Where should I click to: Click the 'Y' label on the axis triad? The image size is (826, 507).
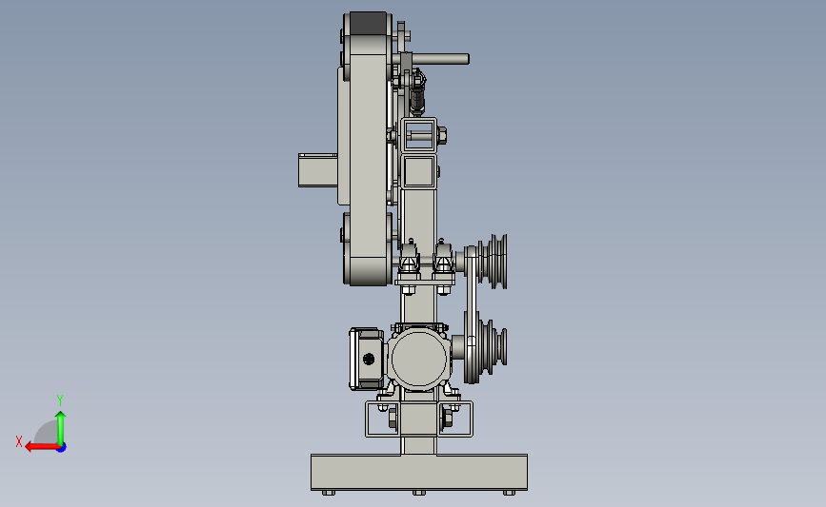(x=60, y=400)
